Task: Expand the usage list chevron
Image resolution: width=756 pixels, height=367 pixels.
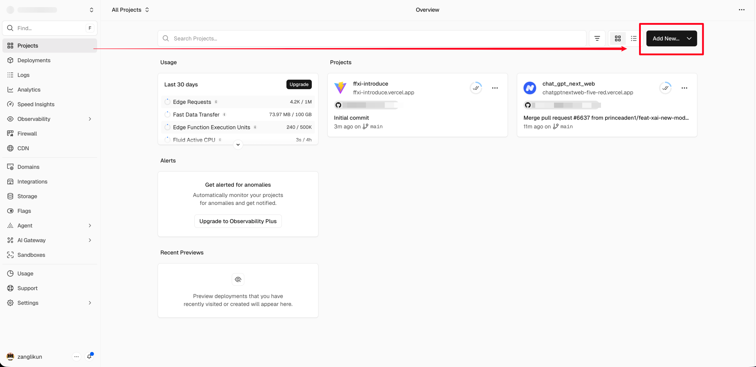Action: pos(238,145)
